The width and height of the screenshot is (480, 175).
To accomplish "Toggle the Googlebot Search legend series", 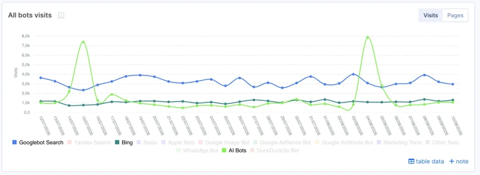I will [x=37, y=142].
